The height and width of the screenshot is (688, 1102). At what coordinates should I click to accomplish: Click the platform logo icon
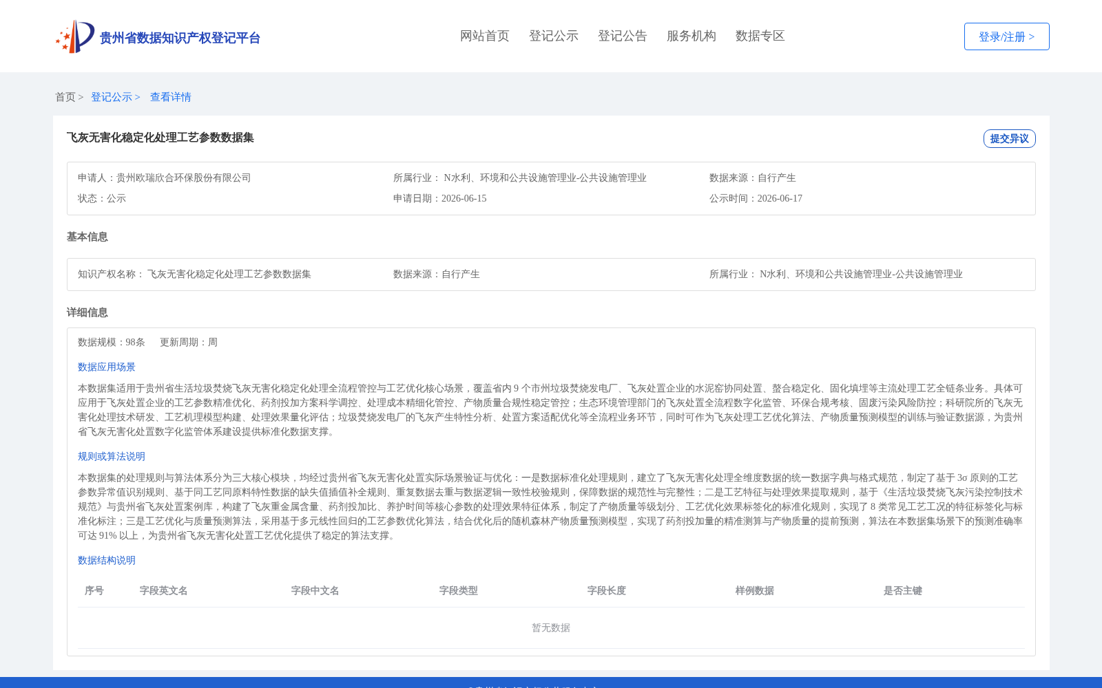(x=75, y=36)
